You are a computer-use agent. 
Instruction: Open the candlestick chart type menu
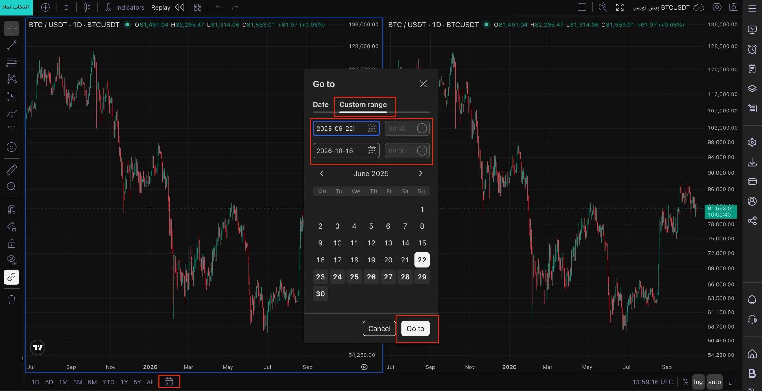click(x=87, y=7)
